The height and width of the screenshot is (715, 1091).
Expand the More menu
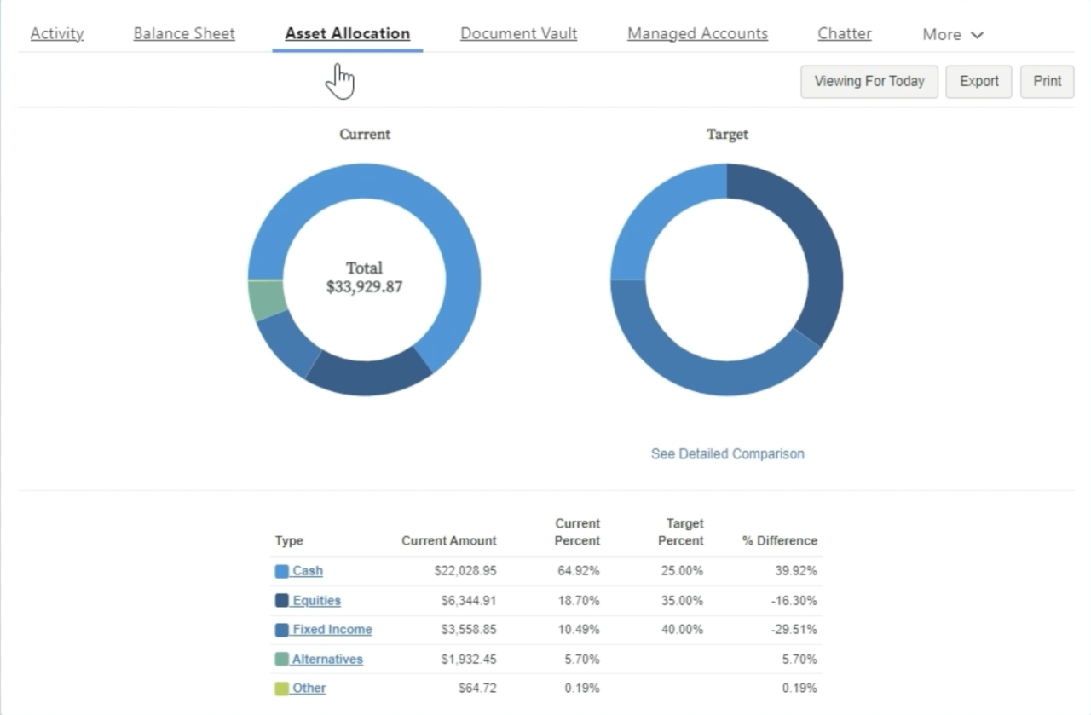point(951,34)
